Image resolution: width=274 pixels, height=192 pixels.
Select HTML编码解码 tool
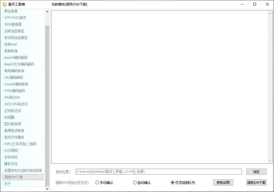(x=14, y=91)
